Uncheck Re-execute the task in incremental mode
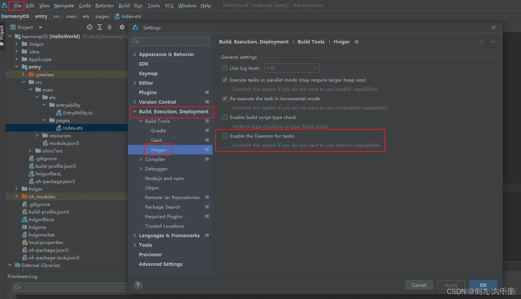The height and width of the screenshot is (299, 521). click(225, 98)
